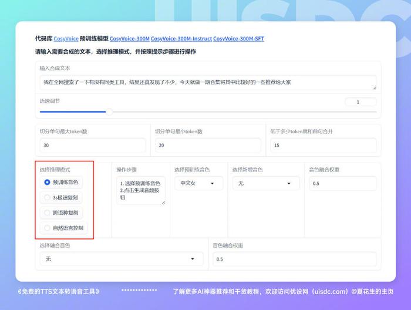
Task: Click the 请输入需要合成的文本 instruction heading
Action: point(116,52)
